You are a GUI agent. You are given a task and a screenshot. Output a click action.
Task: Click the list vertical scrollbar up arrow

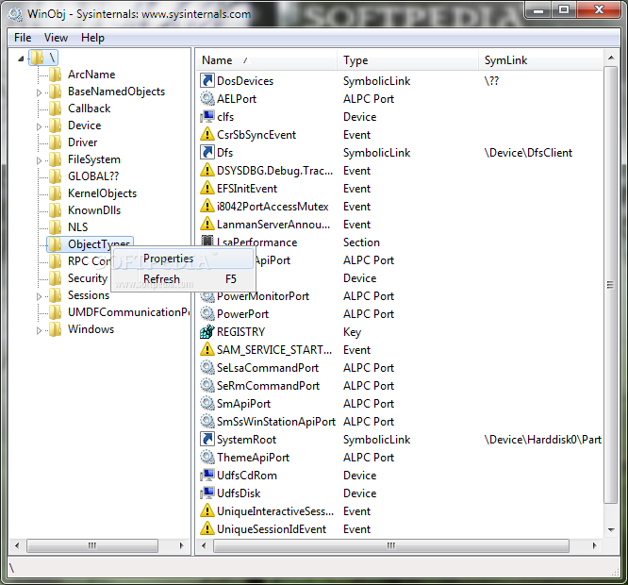[611, 58]
